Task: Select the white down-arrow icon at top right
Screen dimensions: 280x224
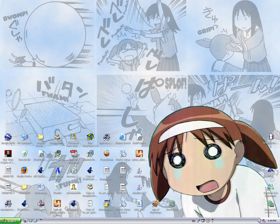Action: click(271, 137)
